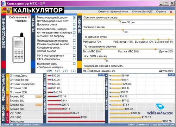Click the mobile phone image
This screenshot has height=127, width=176.
coord(19,48)
